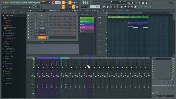This screenshot has width=176, height=99.
Task: Open the Output 1 - Output 2 mixer dropdown
Action: [x=164, y=96]
